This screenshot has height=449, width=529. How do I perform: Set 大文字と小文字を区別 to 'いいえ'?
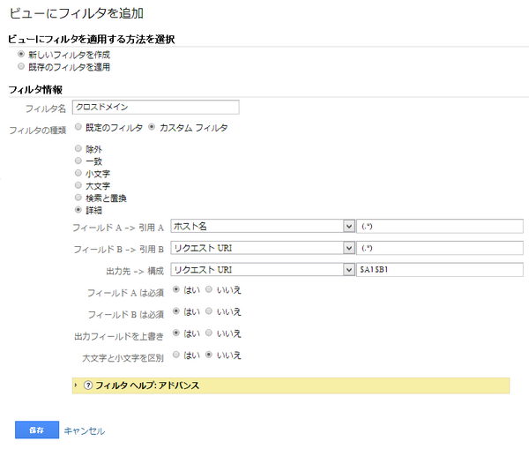(209, 355)
